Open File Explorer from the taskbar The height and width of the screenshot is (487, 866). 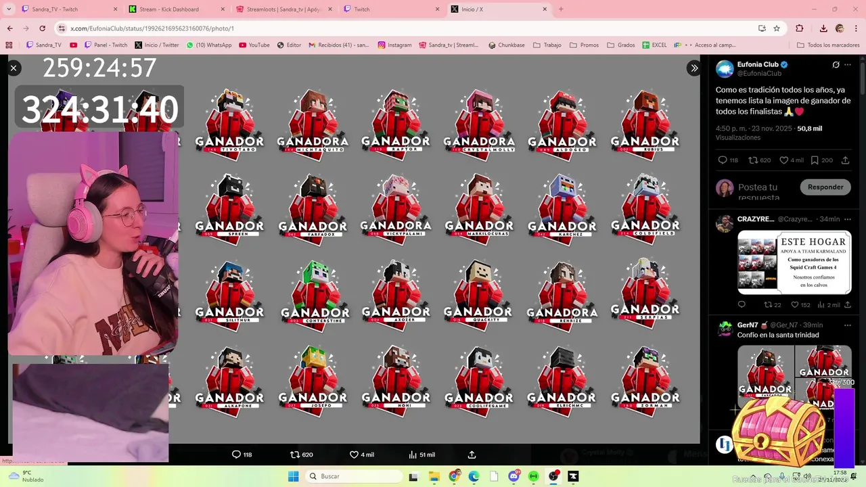pos(434,476)
